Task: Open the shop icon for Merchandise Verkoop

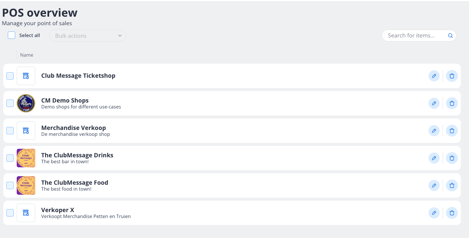Action: click(26, 131)
